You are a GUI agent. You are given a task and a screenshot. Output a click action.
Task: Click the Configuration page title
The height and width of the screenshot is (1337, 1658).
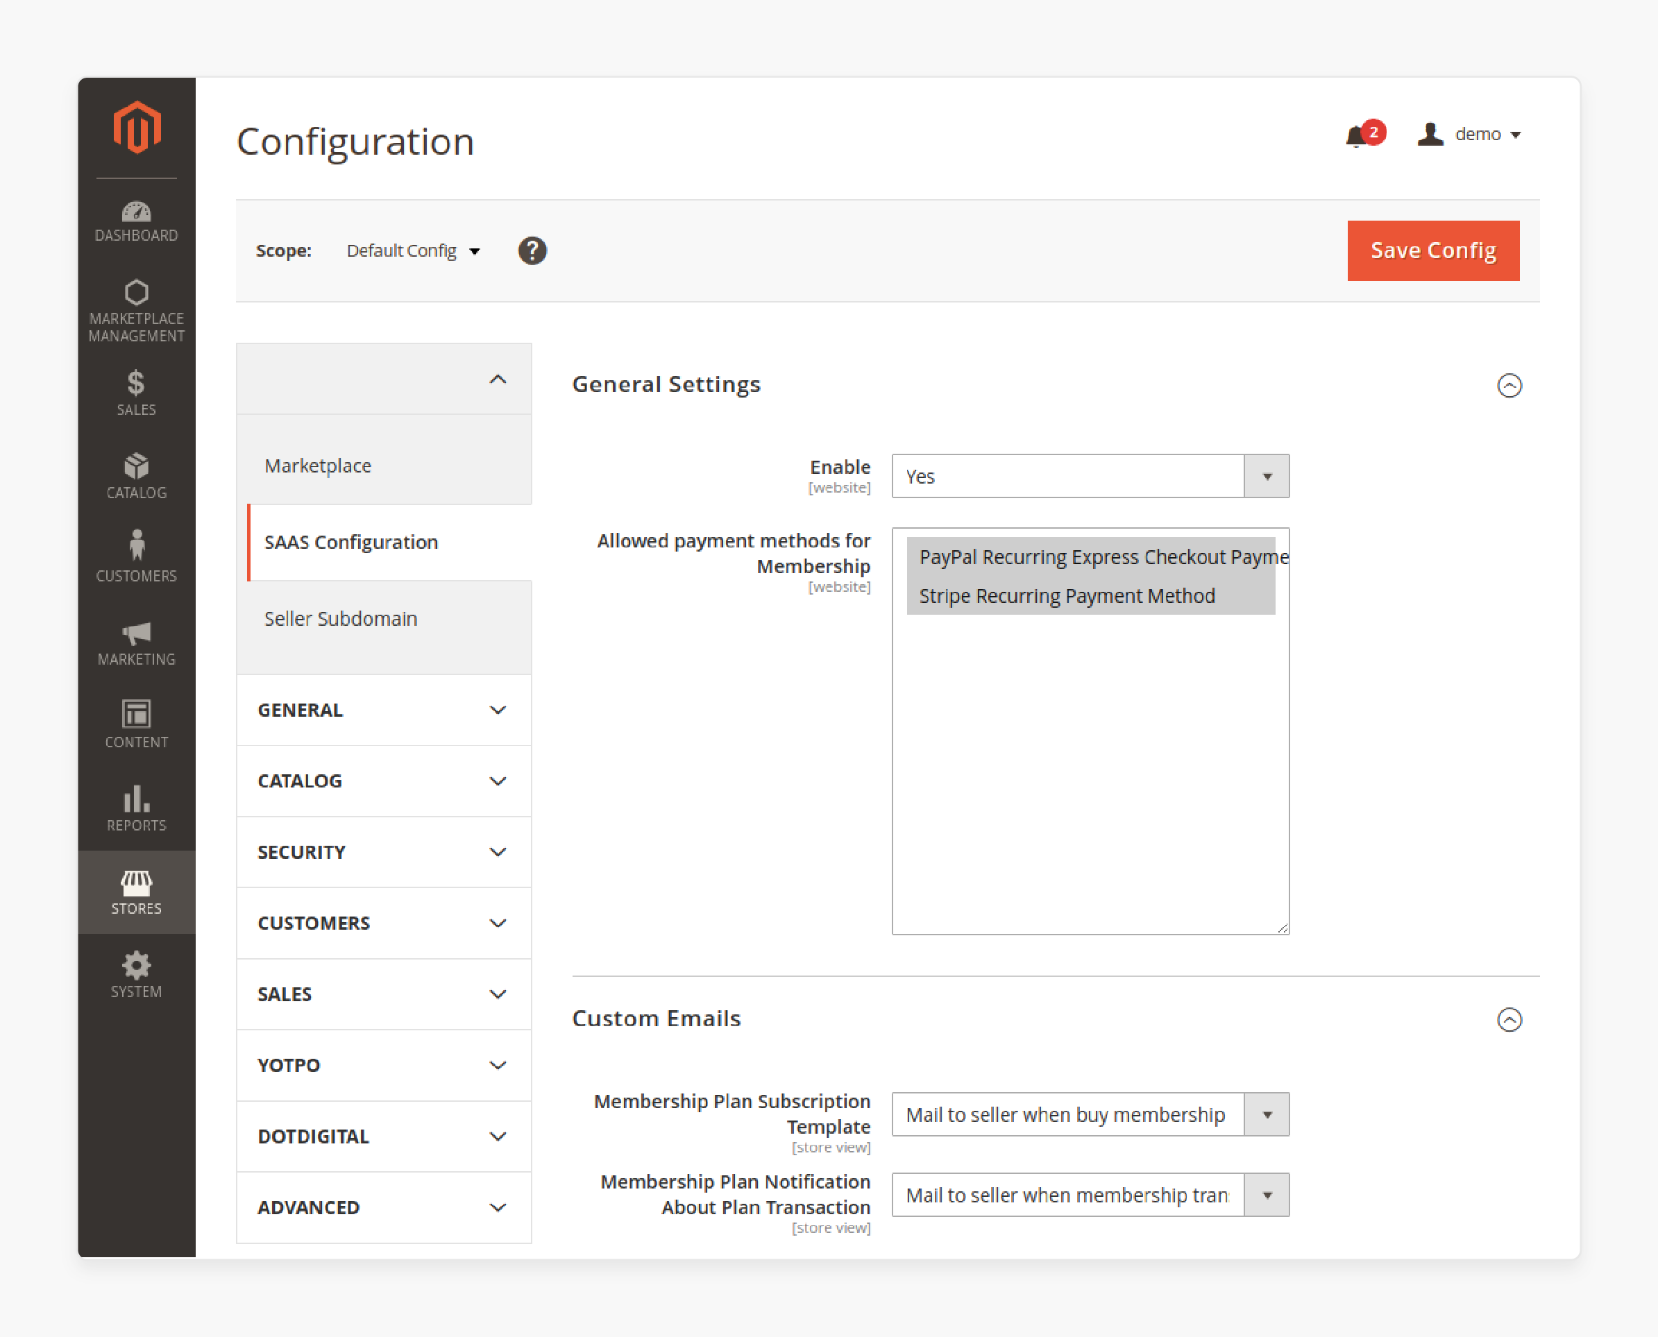355,142
